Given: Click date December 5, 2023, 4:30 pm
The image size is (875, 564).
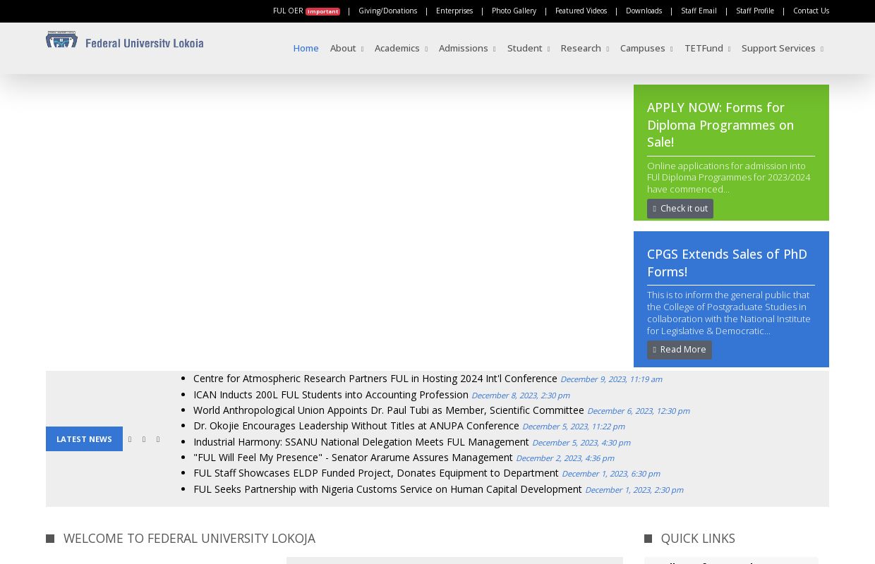Looking at the screenshot, I should coord(581,443).
